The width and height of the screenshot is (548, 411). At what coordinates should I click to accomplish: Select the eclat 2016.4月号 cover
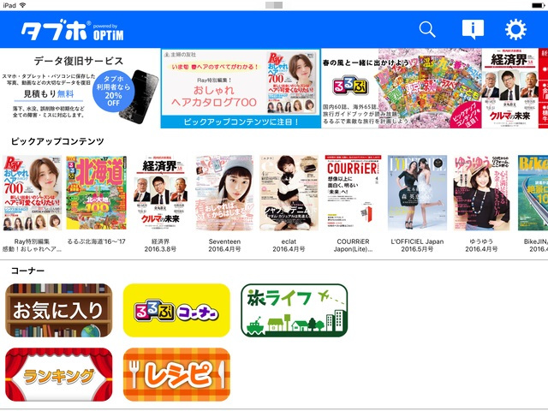point(289,193)
